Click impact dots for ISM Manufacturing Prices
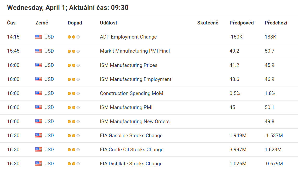The width and height of the screenshot is (298, 170). [x=74, y=65]
